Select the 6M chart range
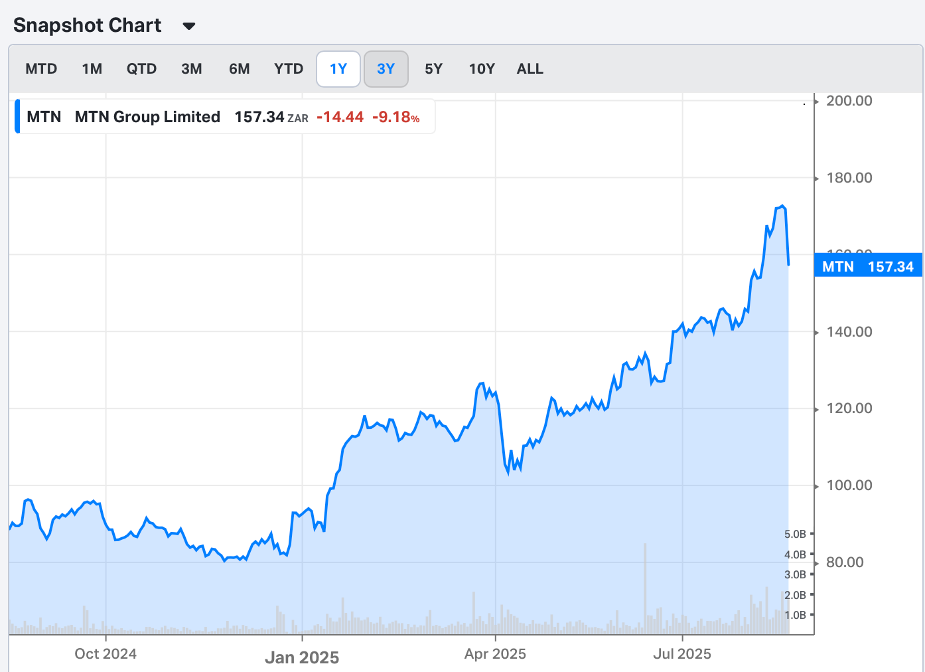 [x=240, y=69]
